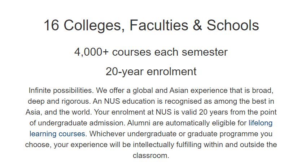This screenshot has height=167, width=301.
Task: Click the number '16' in the heading
Action: (51, 25)
